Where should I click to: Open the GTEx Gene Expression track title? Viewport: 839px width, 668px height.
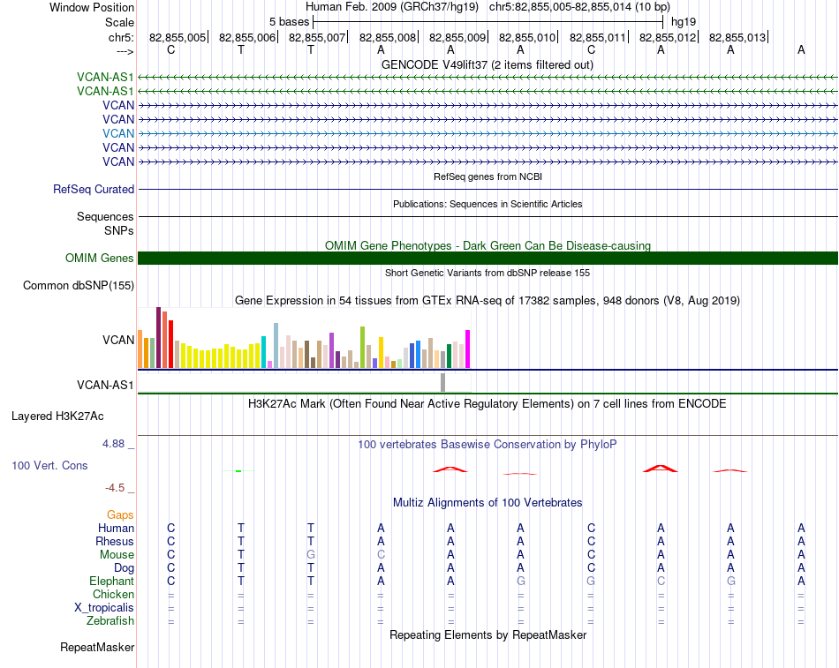point(487,301)
